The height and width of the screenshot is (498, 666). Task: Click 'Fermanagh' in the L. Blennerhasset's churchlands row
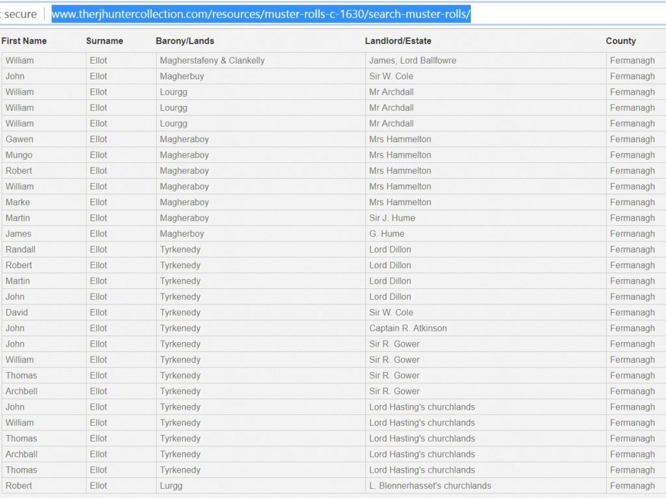[x=632, y=486]
